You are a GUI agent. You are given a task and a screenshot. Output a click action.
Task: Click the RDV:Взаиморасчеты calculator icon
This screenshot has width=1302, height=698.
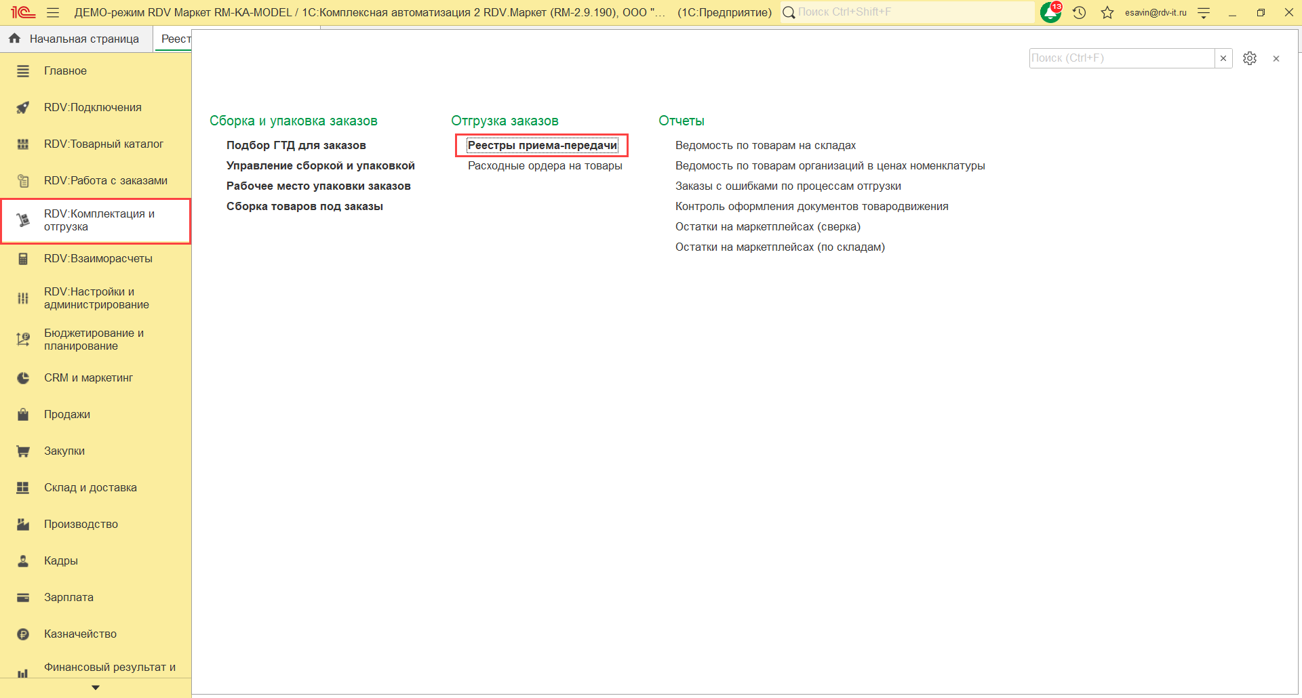[x=23, y=259]
